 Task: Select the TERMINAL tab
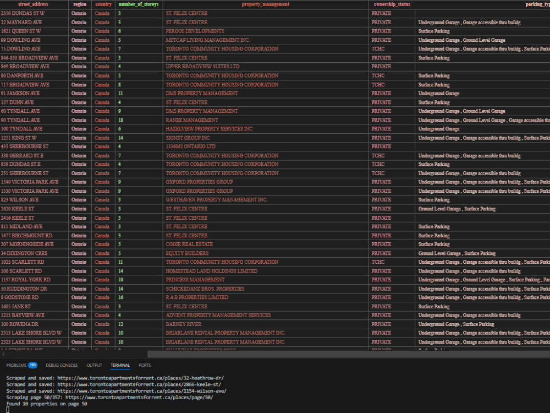tap(120, 365)
